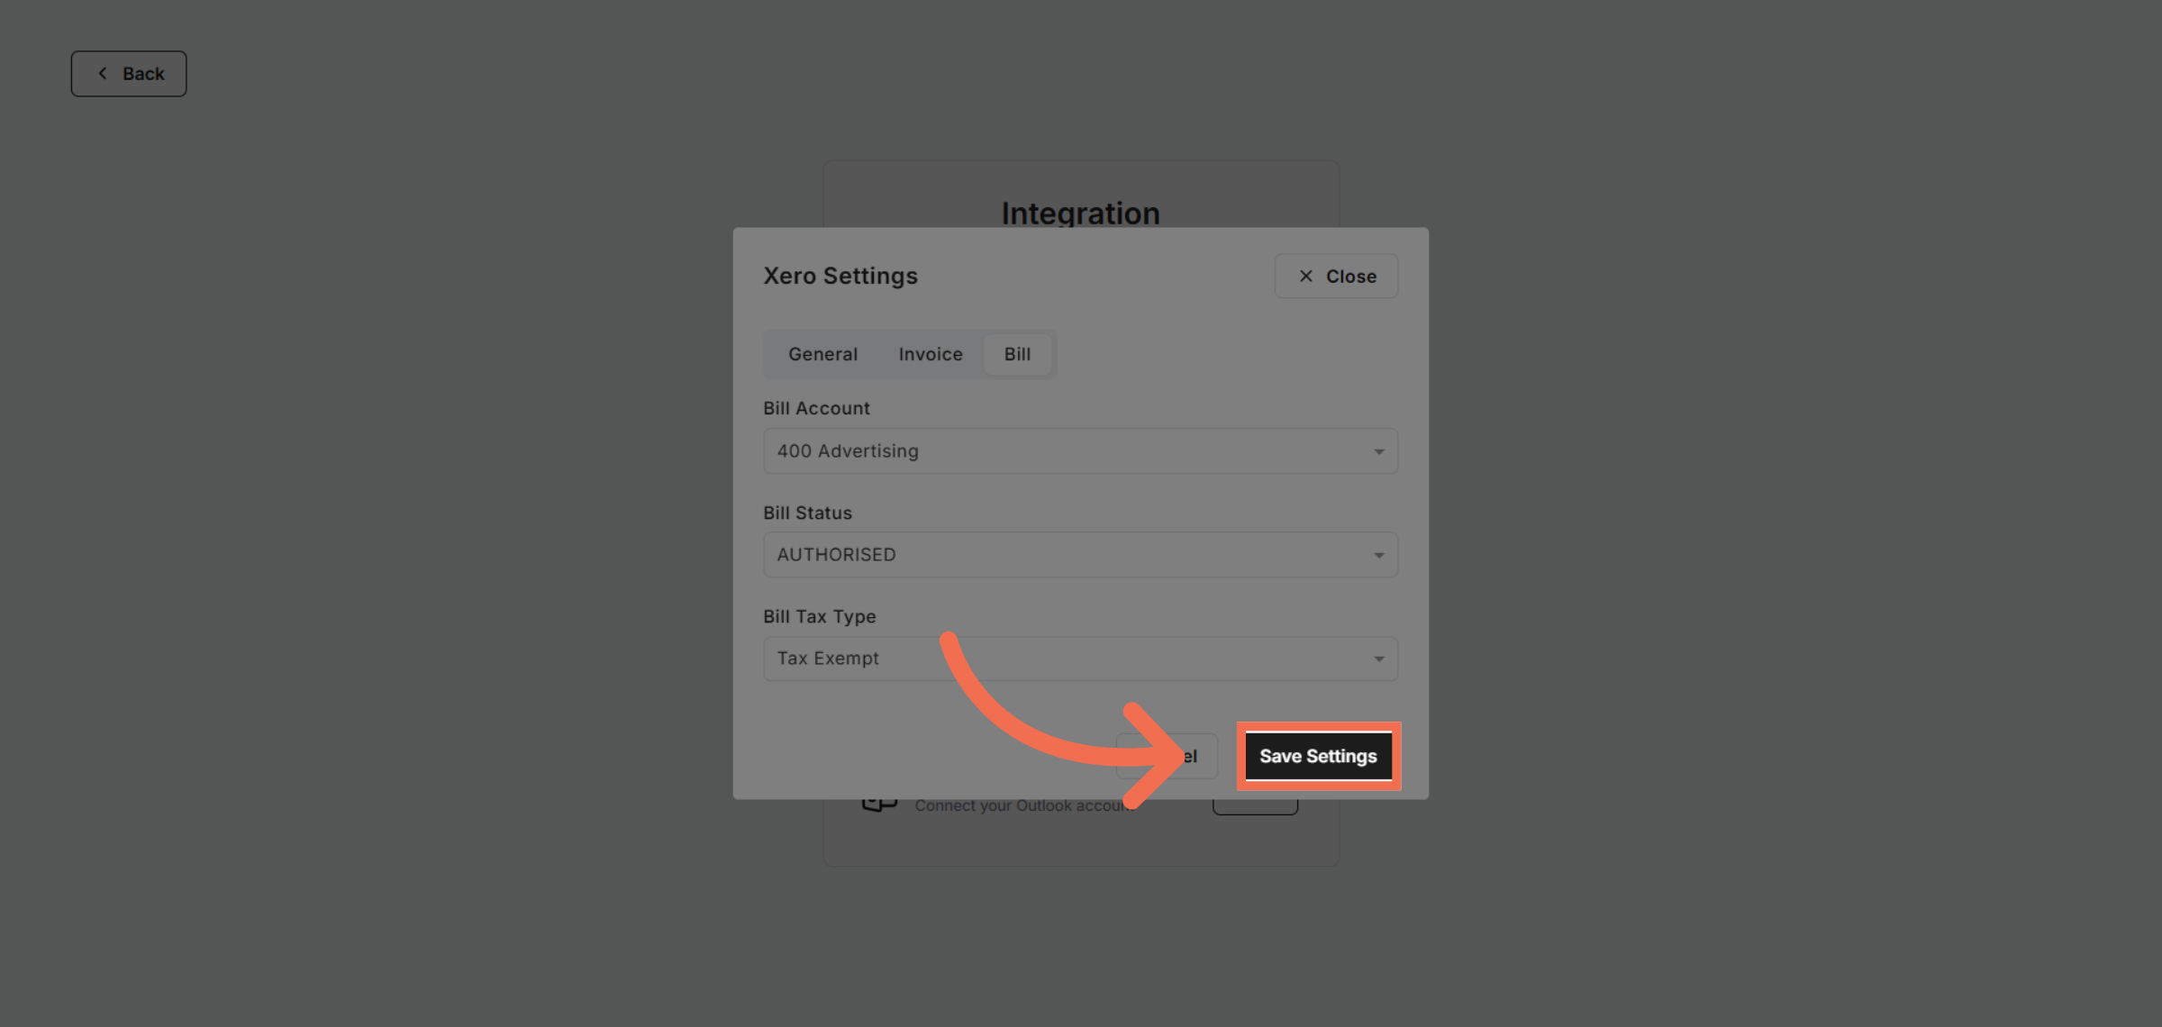Click the Save Settings button
Image resolution: width=2162 pixels, height=1027 pixels.
click(x=1318, y=756)
